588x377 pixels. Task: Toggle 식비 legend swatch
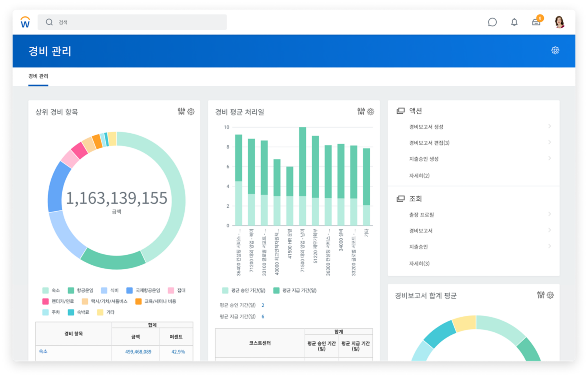pos(104,290)
